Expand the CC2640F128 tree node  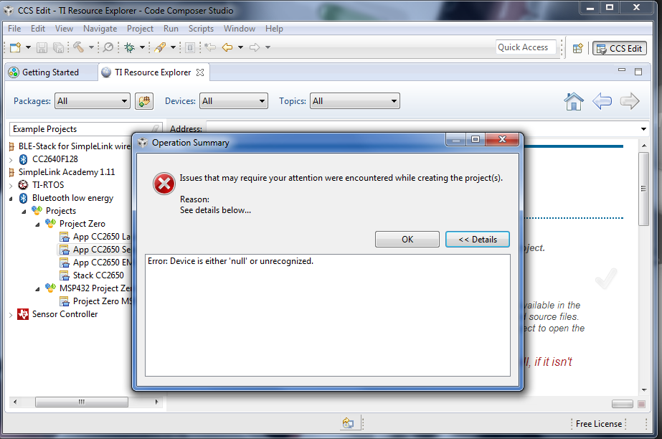(11, 160)
